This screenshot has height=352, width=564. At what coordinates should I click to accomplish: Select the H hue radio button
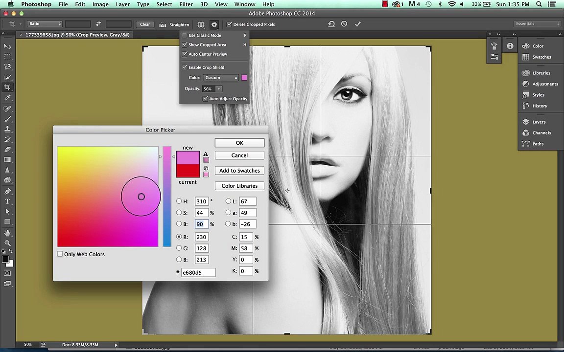click(x=179, y=201)
